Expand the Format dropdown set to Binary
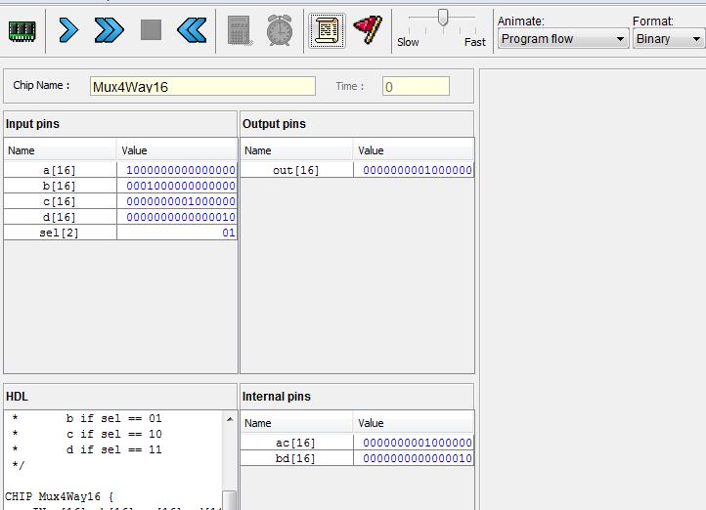Viewport: 706px width, 510px height. click(668, 39)
